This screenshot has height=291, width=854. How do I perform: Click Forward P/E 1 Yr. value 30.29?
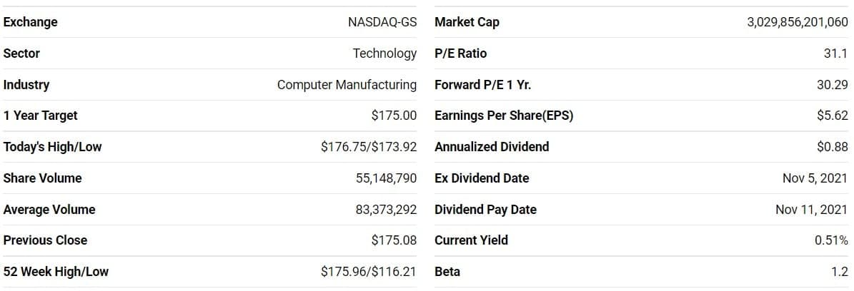click(833, 85)
